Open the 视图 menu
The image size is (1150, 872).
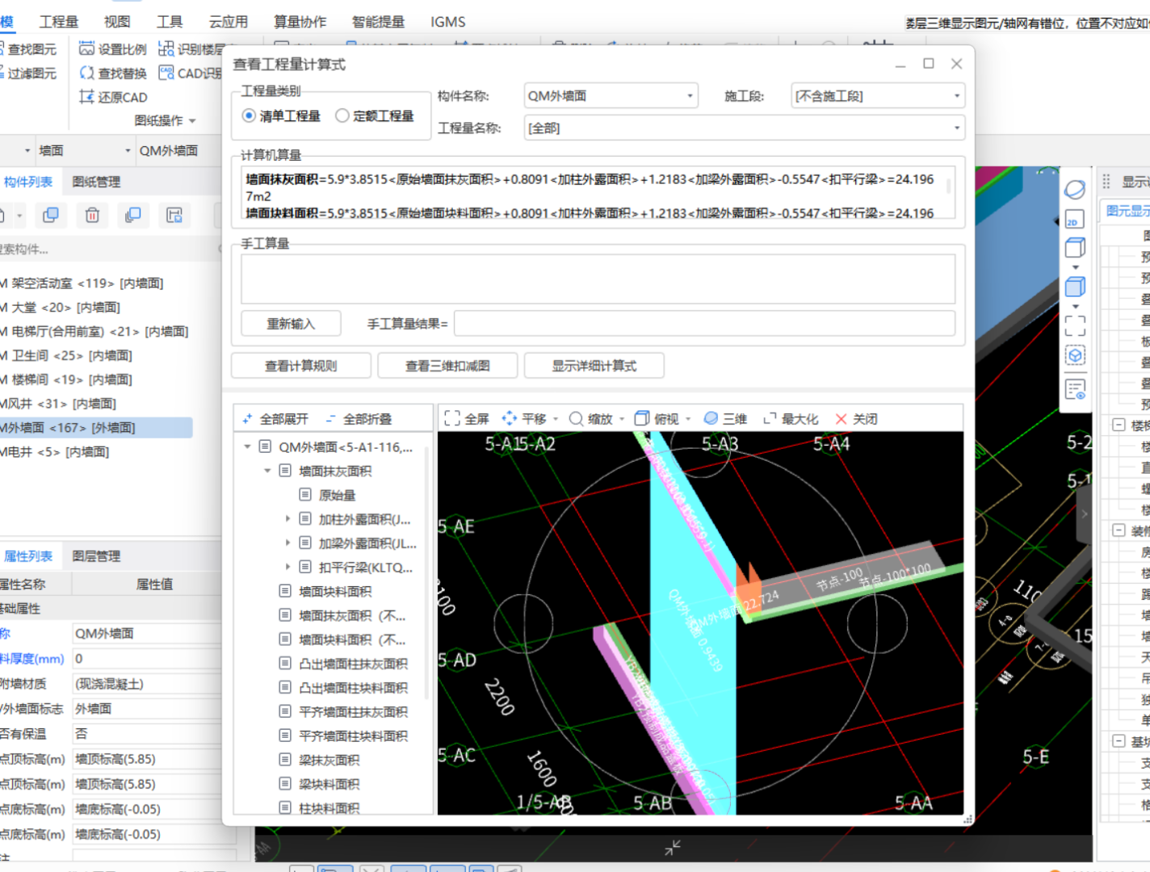(x=116, y=22)
